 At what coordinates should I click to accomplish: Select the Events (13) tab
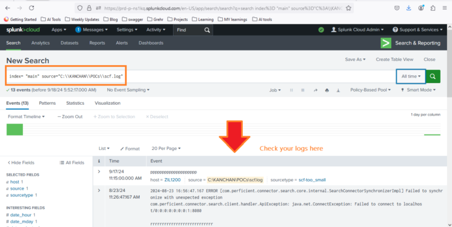pyautogui.click(x=17, y=103)
